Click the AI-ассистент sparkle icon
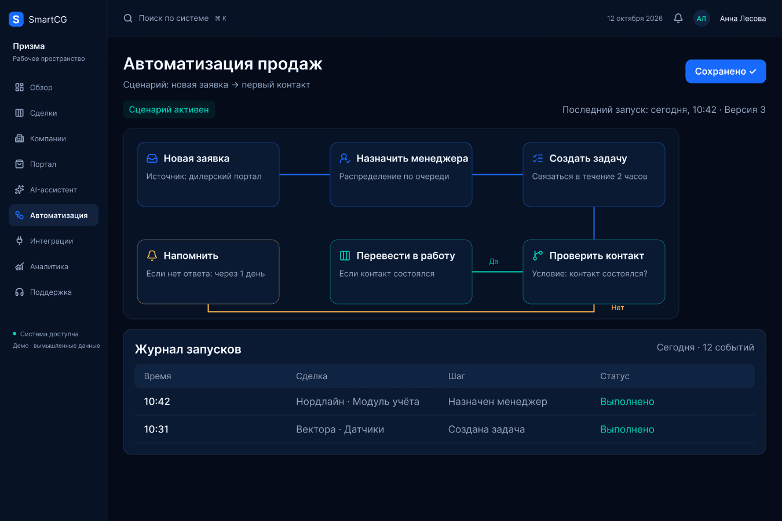The height and width of the screenshot is (521, 782). tap(20, 190)
